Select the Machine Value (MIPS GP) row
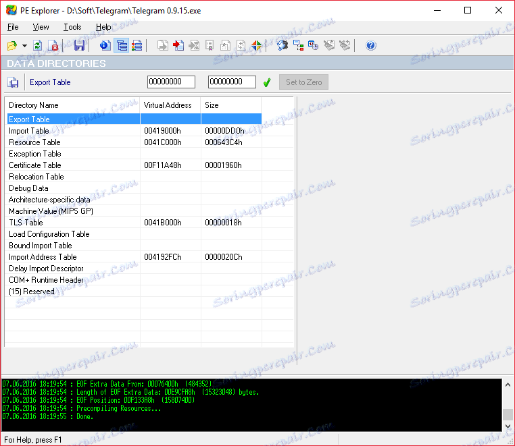The image size is (515, 446). coord(134,211)
